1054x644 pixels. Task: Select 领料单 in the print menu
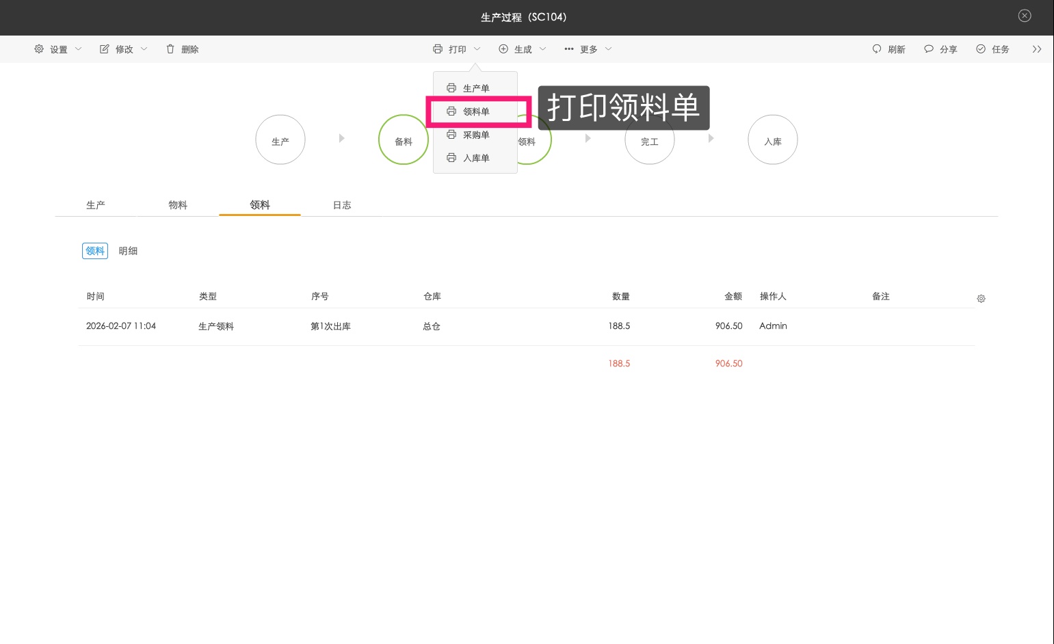point(476,111)
